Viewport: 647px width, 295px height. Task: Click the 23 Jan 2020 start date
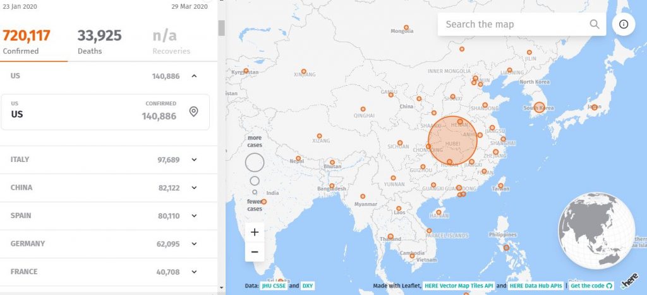[20, 6]
